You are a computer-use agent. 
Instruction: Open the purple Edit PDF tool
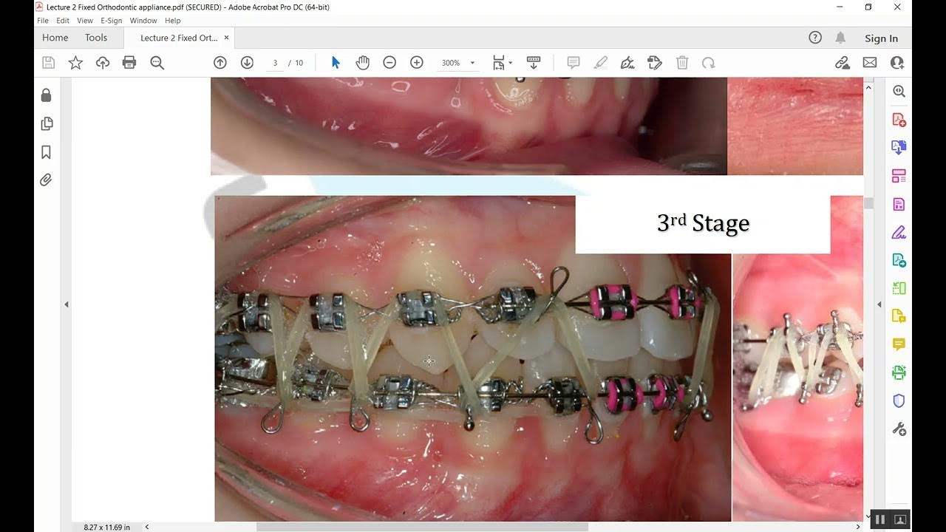click(899, 204)
